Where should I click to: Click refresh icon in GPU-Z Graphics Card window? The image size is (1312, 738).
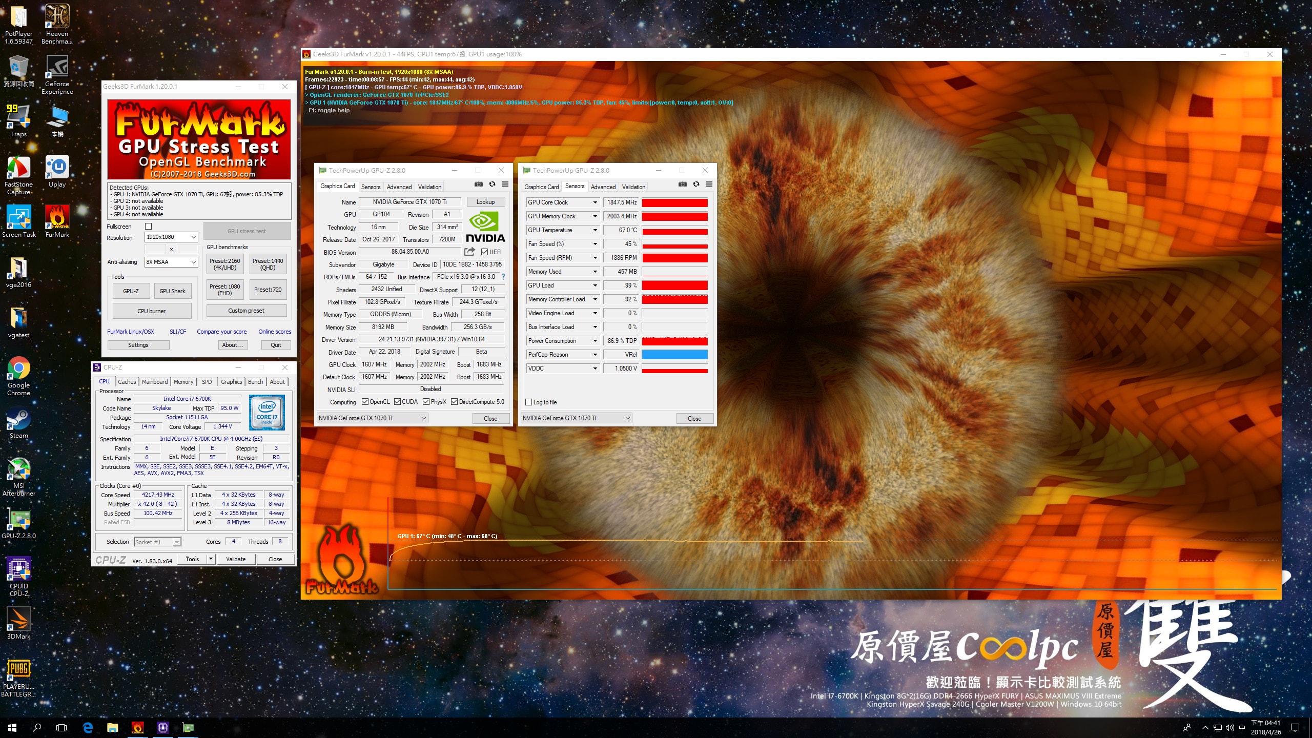492,184
